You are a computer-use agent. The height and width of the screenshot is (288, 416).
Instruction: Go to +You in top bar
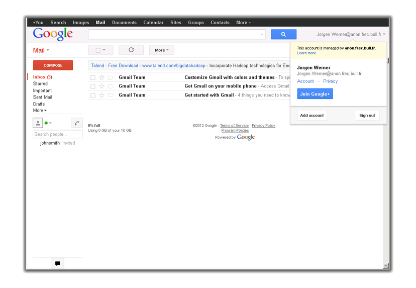tap(38, 23)
